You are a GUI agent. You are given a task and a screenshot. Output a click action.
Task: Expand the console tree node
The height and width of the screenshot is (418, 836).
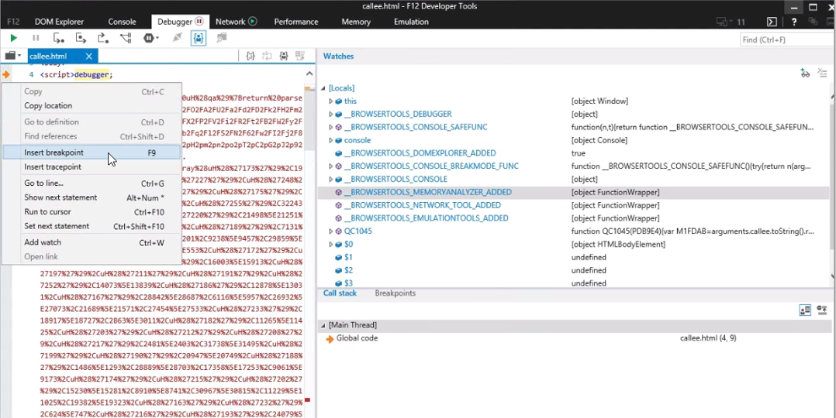(331, 141)
